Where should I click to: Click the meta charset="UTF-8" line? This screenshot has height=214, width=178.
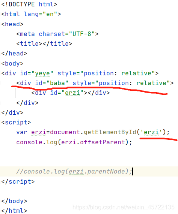click(57, 34)
